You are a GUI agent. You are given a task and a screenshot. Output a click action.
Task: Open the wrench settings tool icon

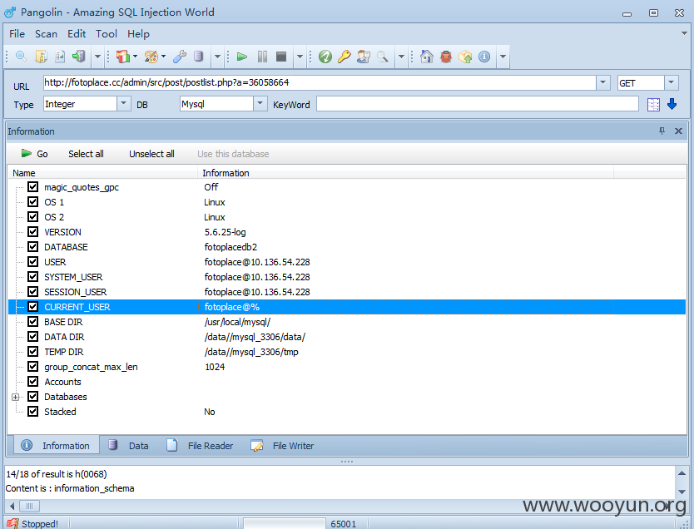179,57
